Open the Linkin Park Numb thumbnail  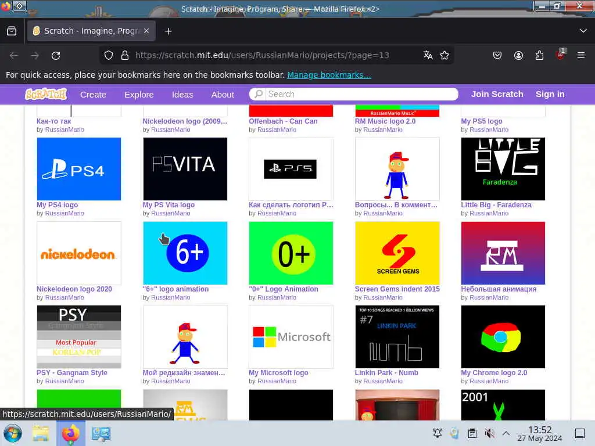tap(397, 337)
